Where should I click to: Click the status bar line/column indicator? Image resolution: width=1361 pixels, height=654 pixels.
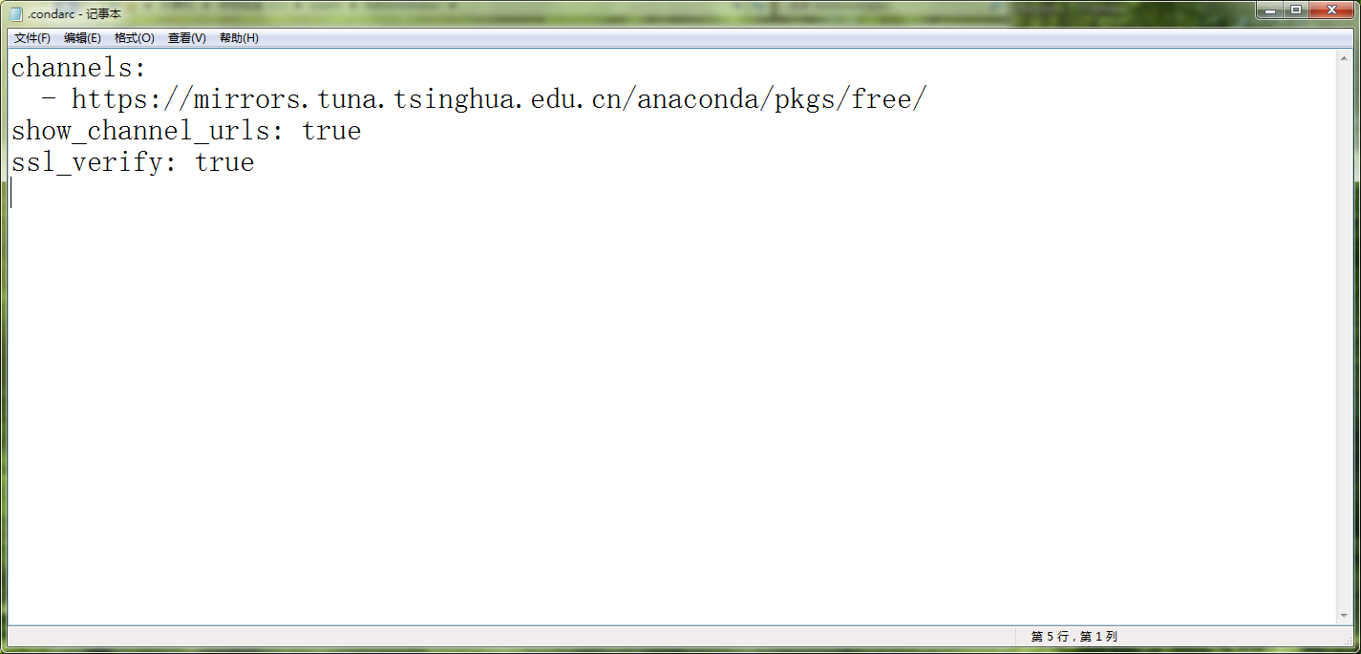1074,637
